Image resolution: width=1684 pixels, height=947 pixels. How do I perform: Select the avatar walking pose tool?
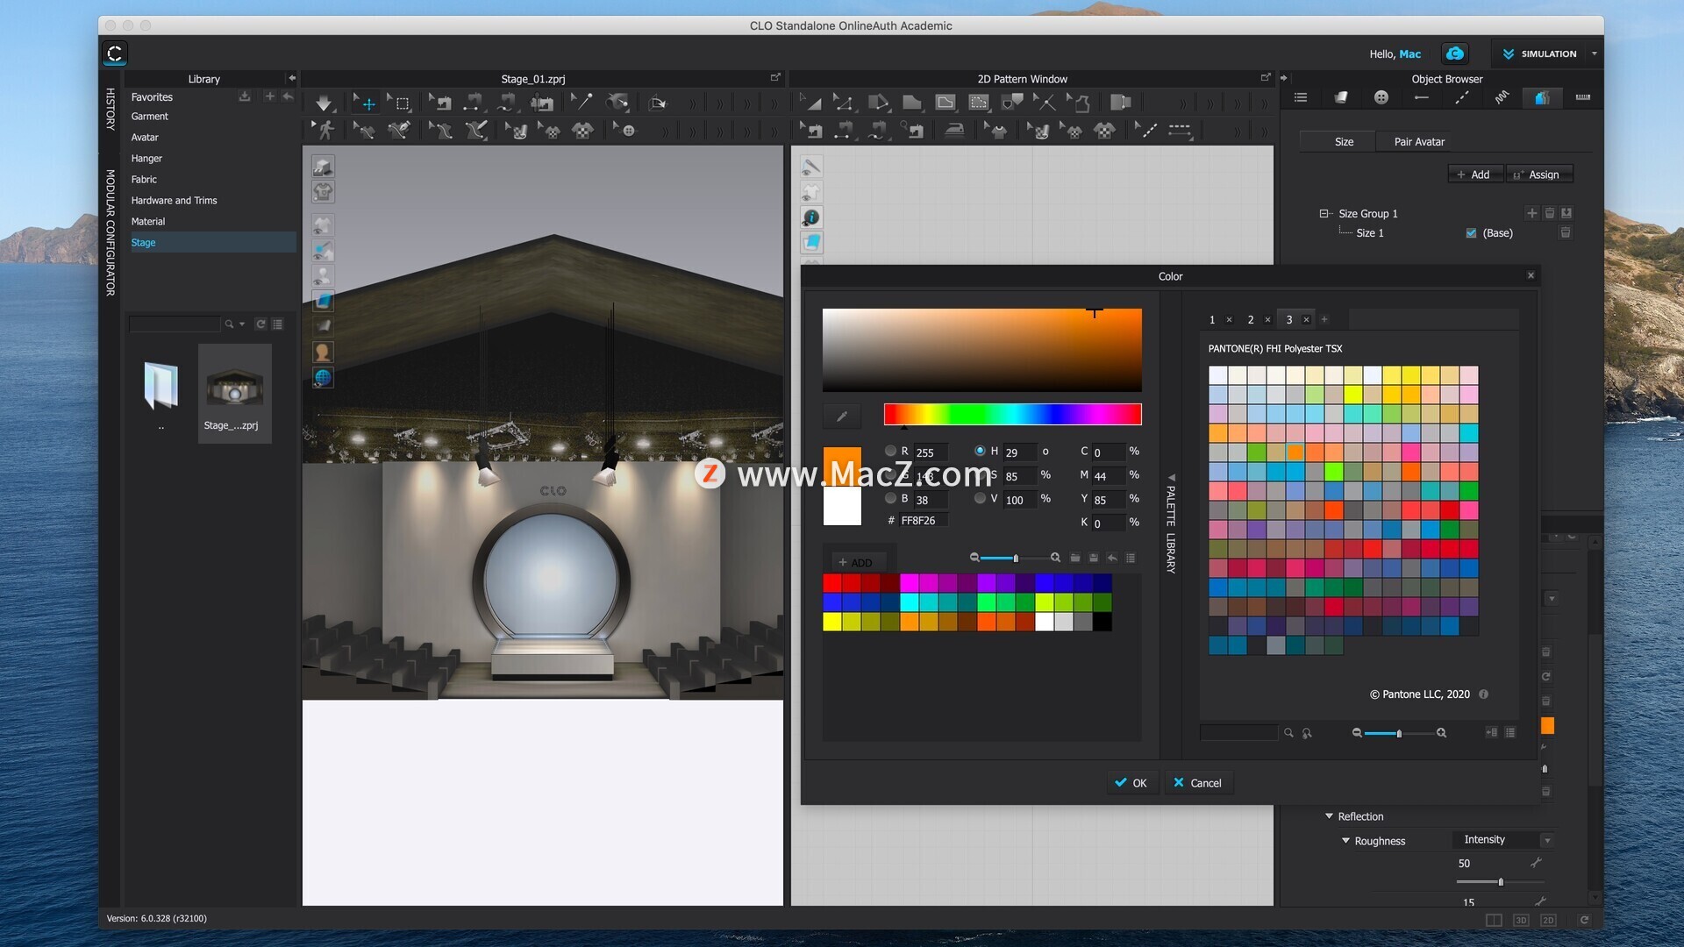pyautogui.click(x=324, y=131)
